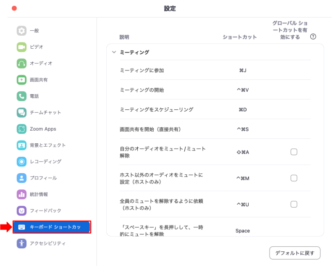Screen dimensions: 333x266
Task: Open the 一般 gear icon settings
Action: (x=21, y=31)
